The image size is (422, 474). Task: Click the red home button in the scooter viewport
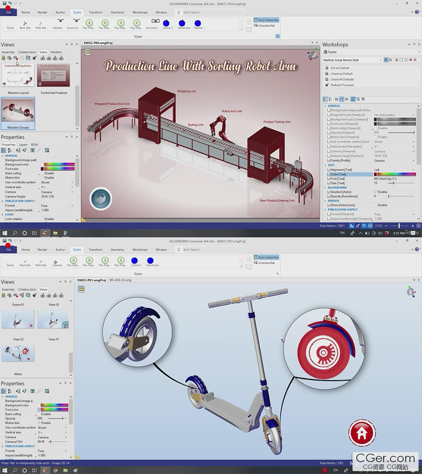(x=362, y=433)
